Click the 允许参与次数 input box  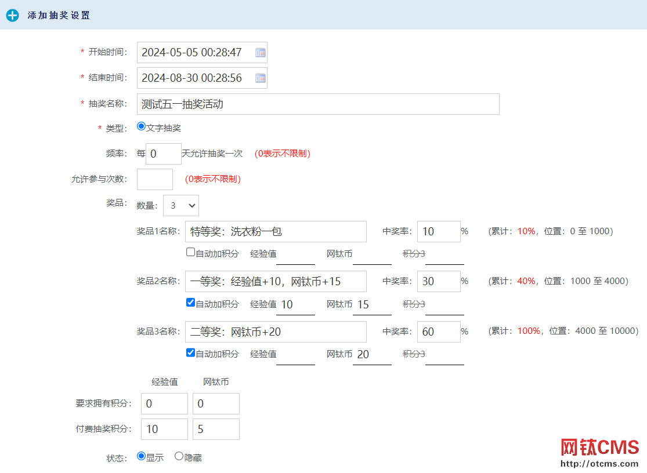tap(155, 179)
